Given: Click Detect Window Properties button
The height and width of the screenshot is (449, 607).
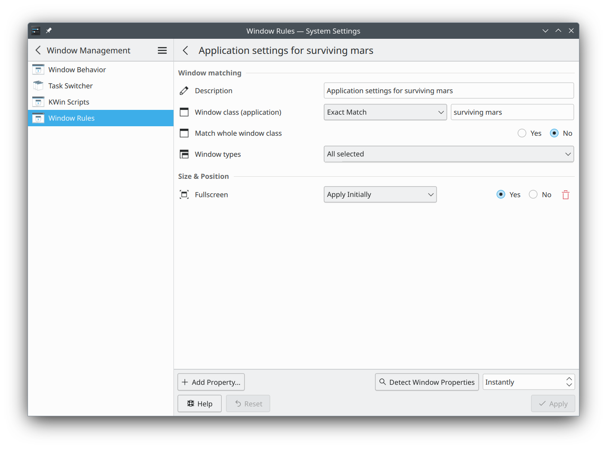Looking at the screenshot, I should tap(427, 382).
